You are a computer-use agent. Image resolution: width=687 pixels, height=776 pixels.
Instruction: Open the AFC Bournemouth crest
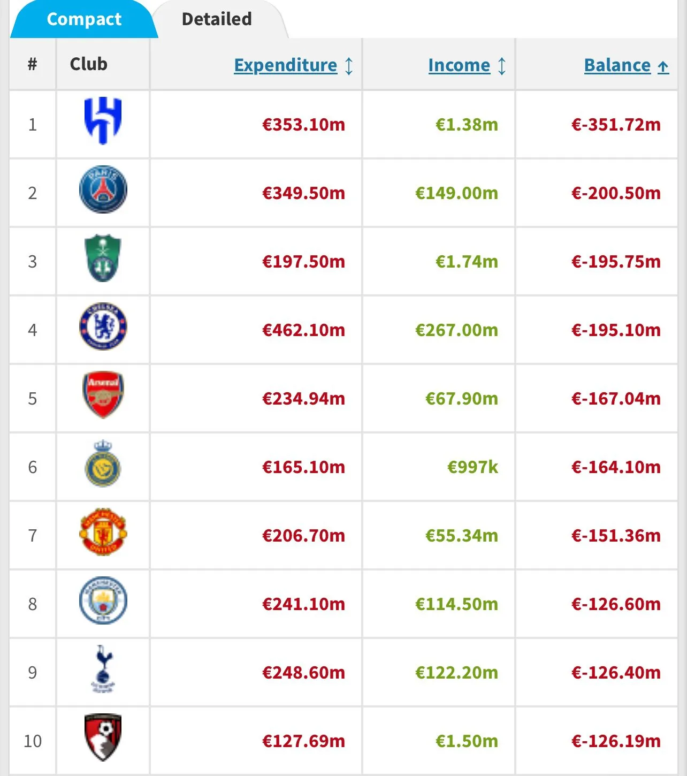103,737
